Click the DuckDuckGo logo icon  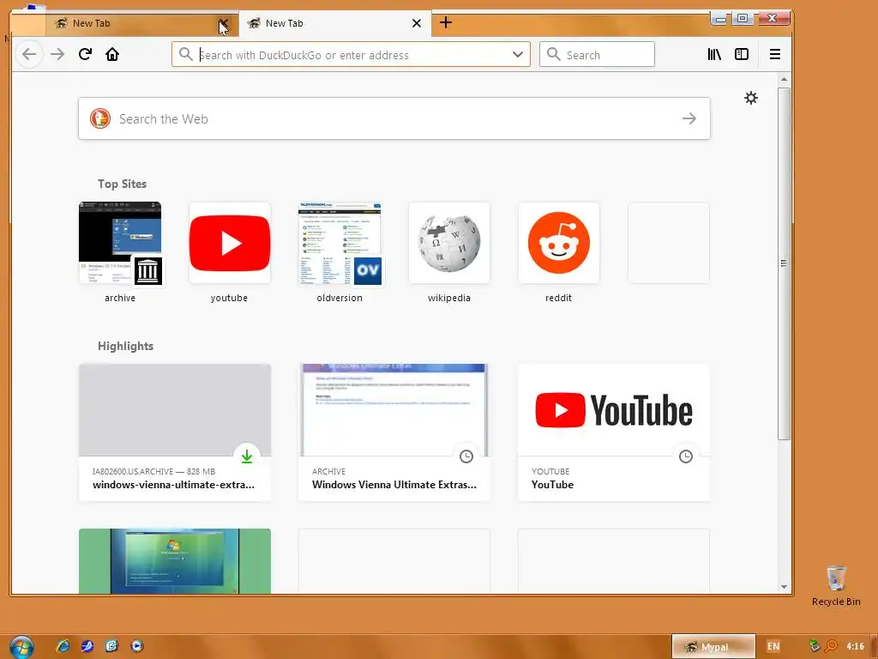[x=100, y=118]
